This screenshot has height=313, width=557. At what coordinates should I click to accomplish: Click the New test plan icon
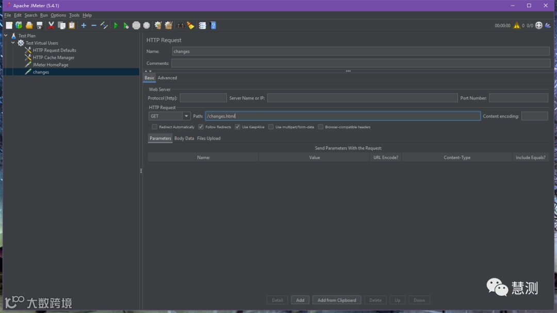[9, 26]
